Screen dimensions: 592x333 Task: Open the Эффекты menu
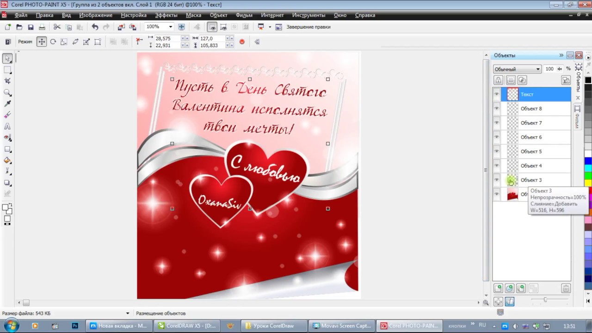[166, 15]
